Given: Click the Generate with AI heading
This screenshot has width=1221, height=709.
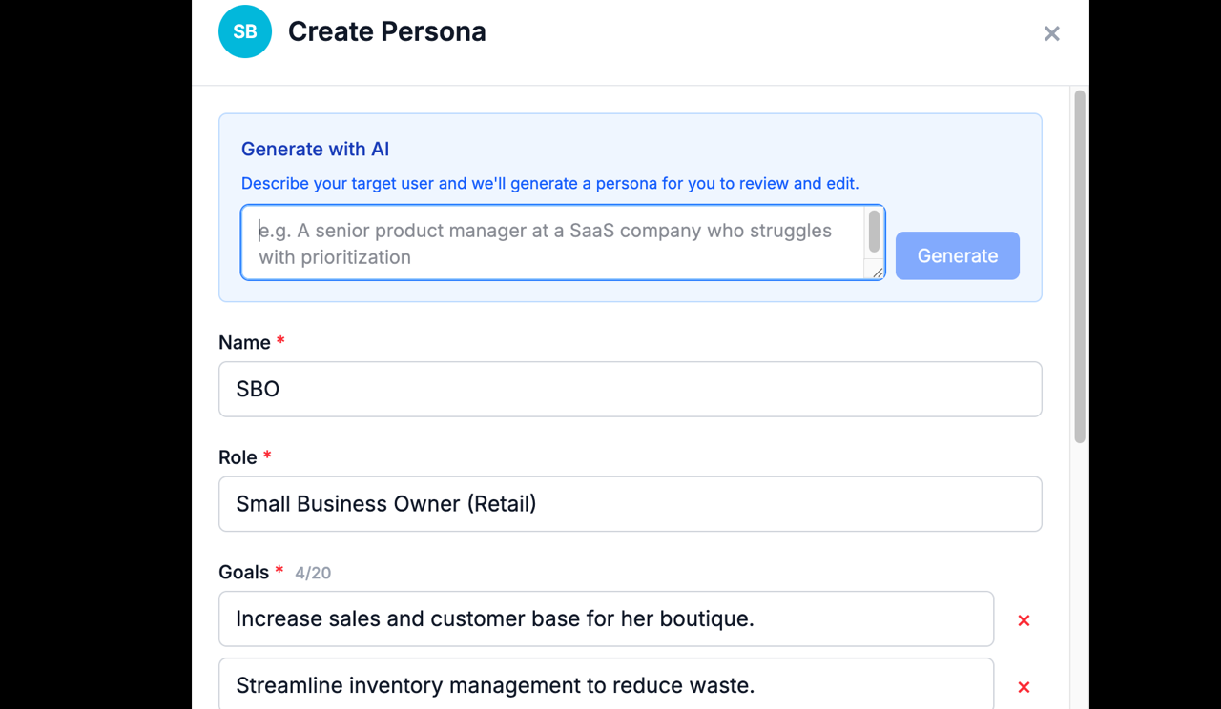Looking at the screenshot, I should coord(315,149).
